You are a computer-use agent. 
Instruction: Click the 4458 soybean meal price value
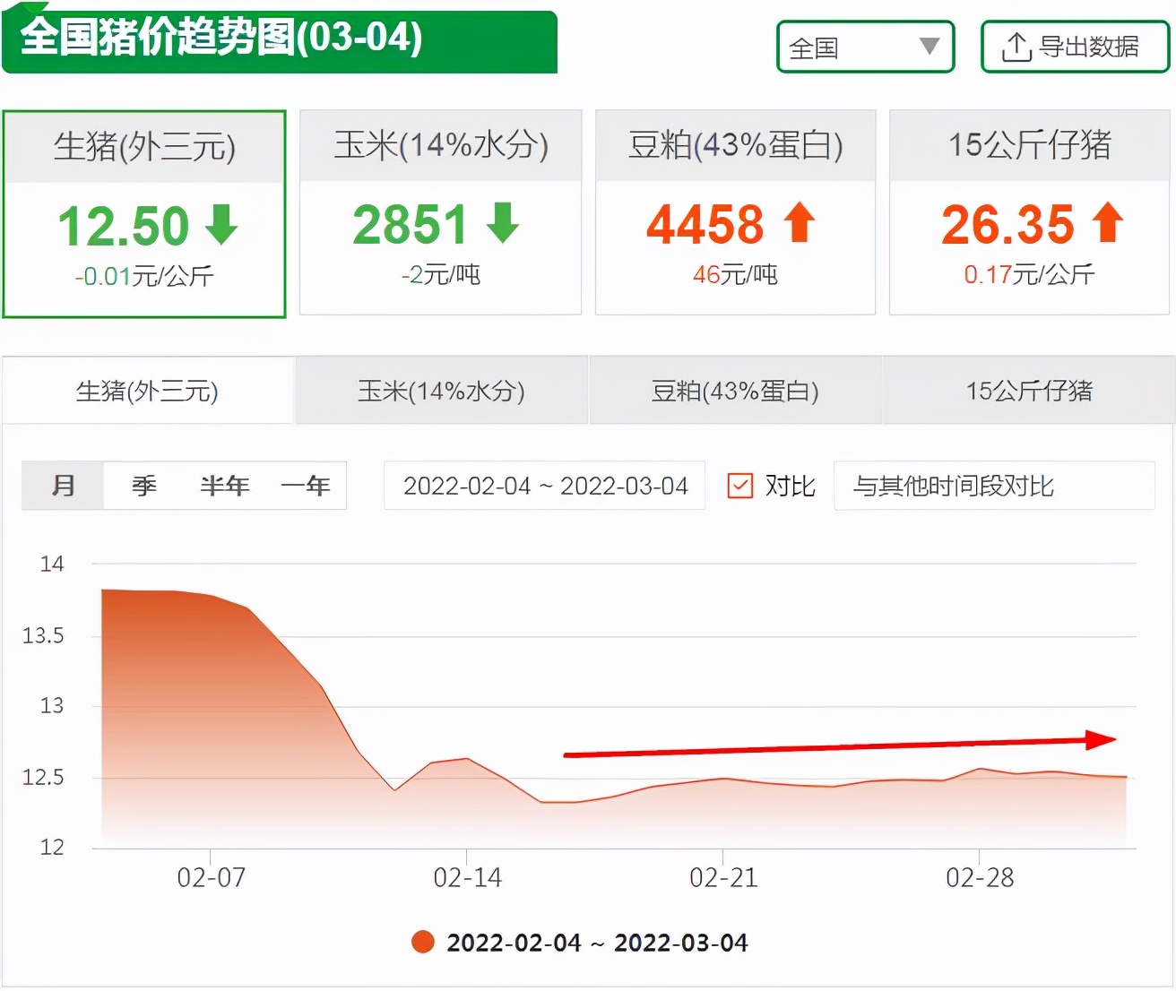pos(705,224)
